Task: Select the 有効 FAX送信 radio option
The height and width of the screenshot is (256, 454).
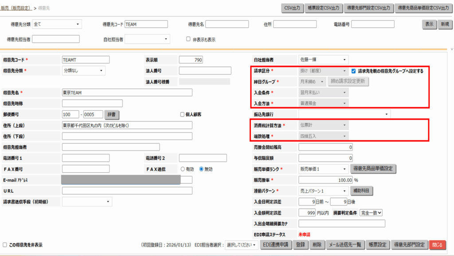Action: (182, 169)
